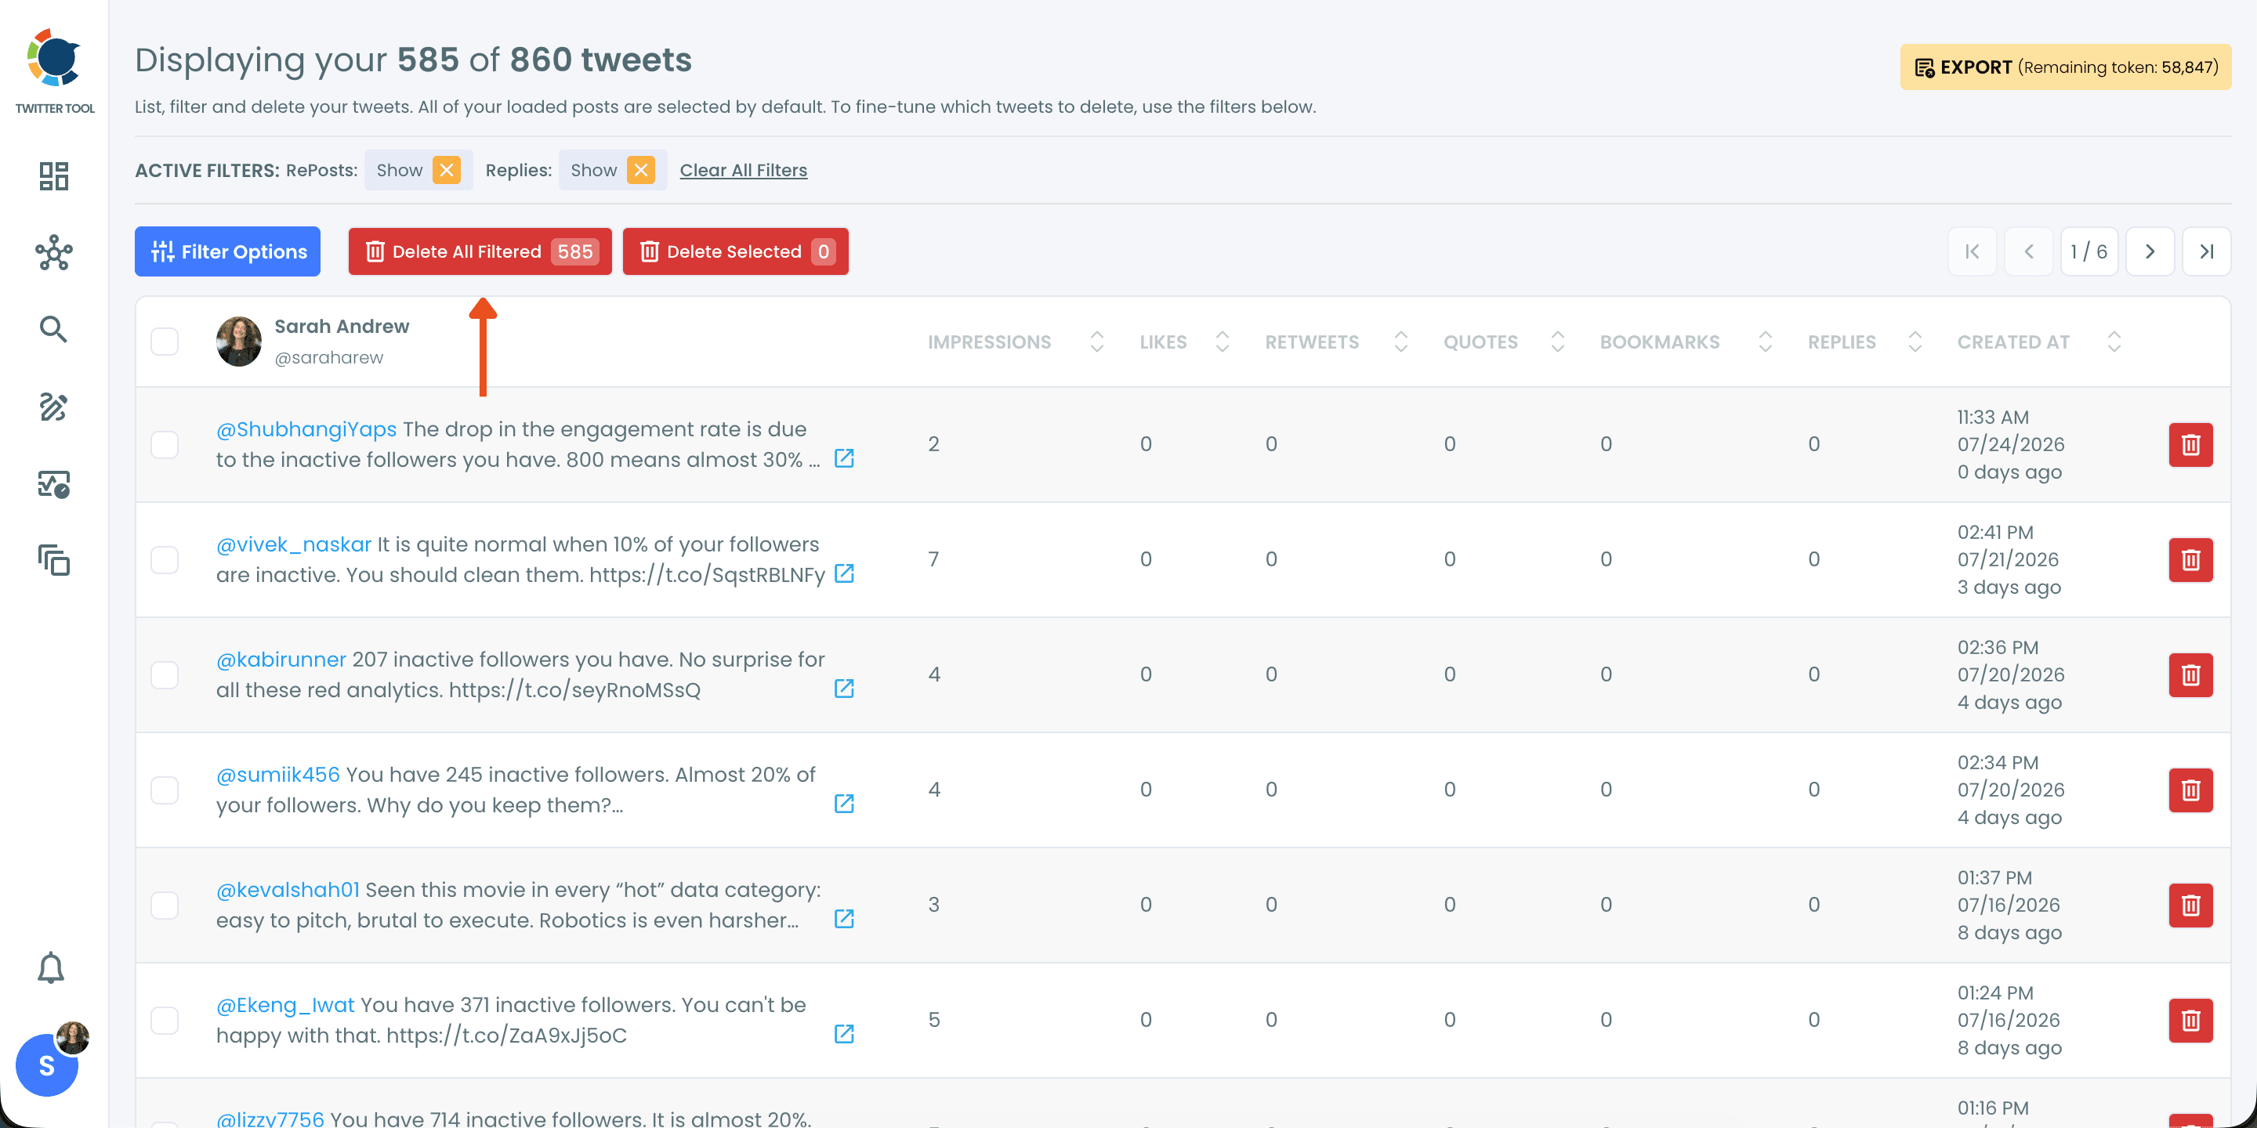
Task: Open notifications bell icon
Action: point(51,967)
